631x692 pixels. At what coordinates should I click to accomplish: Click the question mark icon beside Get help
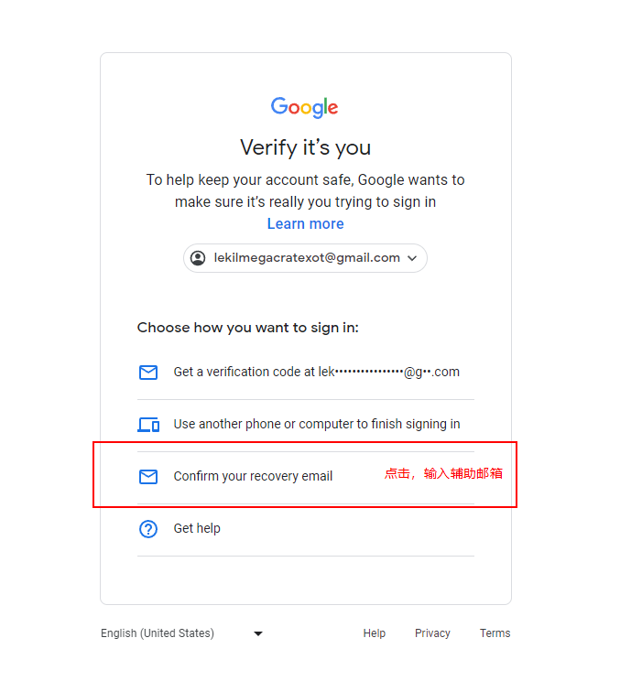[148, 529]
